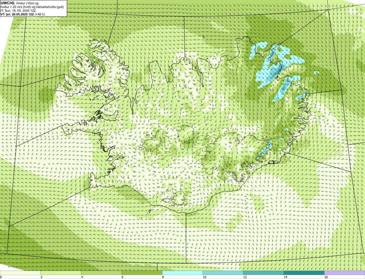Click the '4' tick label on the color scale
This screenshot has height=279, width=365.
(82, 277)
